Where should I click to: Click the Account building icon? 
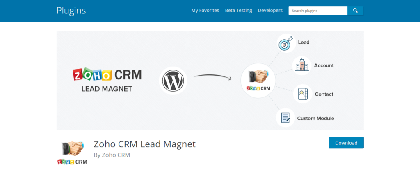pyautogui.click(x=301, y=65)
